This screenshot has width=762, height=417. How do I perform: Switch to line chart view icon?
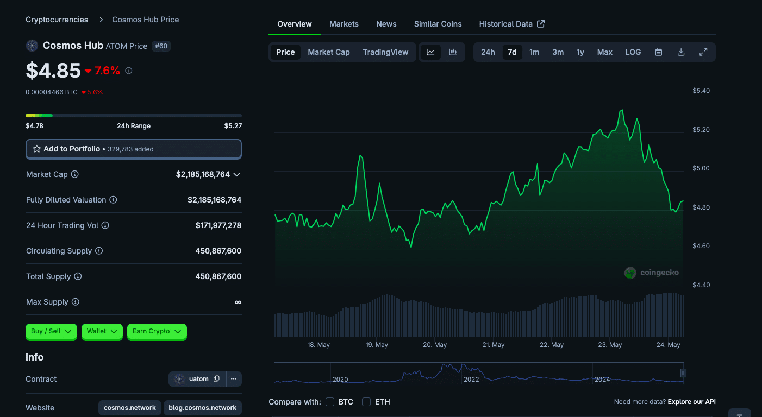430,52
